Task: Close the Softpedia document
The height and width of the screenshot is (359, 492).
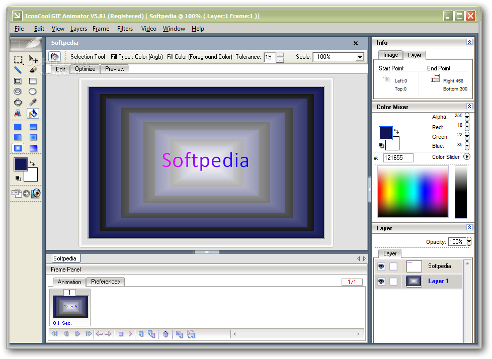Action: (356, 43)
